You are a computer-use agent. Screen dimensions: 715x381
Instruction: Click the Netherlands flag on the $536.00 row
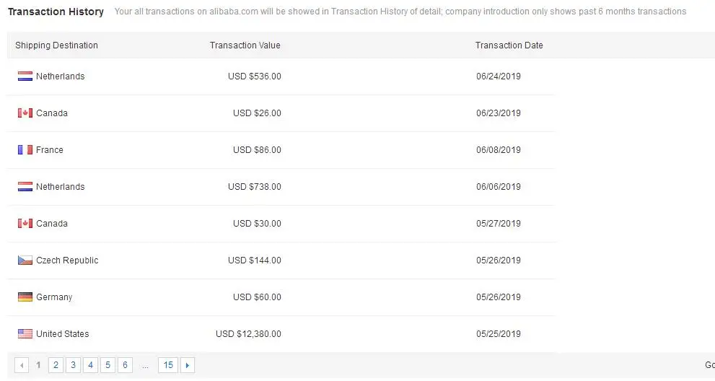coord(25,76)
